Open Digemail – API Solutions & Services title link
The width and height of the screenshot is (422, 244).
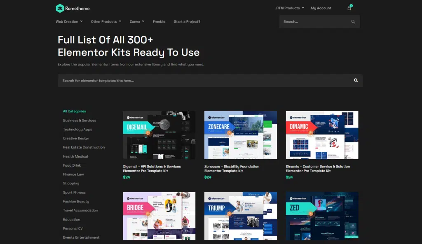pos(152,169)
